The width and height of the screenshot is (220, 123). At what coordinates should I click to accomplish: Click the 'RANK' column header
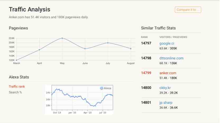tap(144, 37)
